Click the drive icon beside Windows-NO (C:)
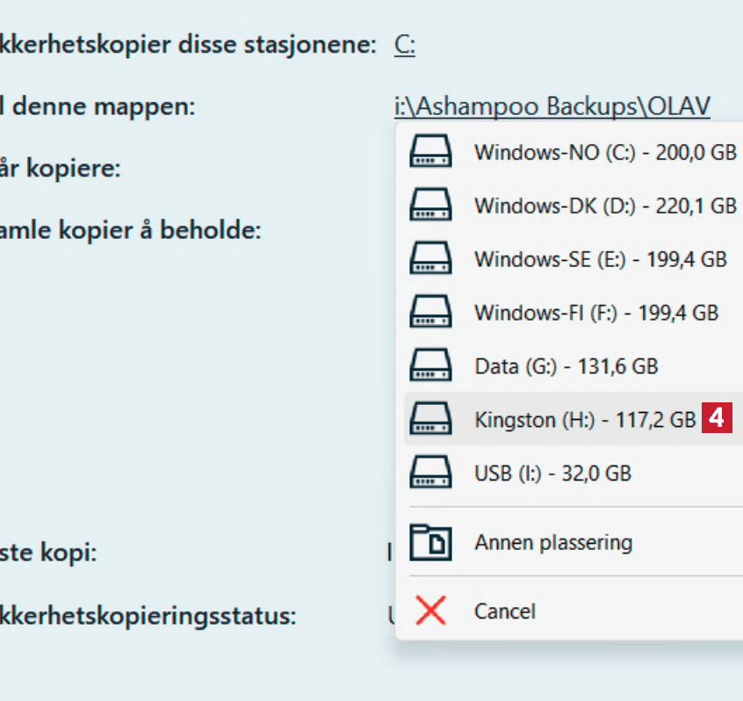This screenshot has width=743, height=701. pos(430,151)
